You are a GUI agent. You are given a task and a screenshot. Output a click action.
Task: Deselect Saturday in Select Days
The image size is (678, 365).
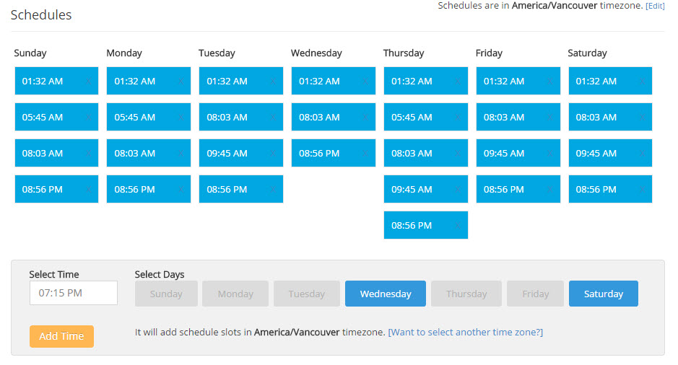click(604, 294)
